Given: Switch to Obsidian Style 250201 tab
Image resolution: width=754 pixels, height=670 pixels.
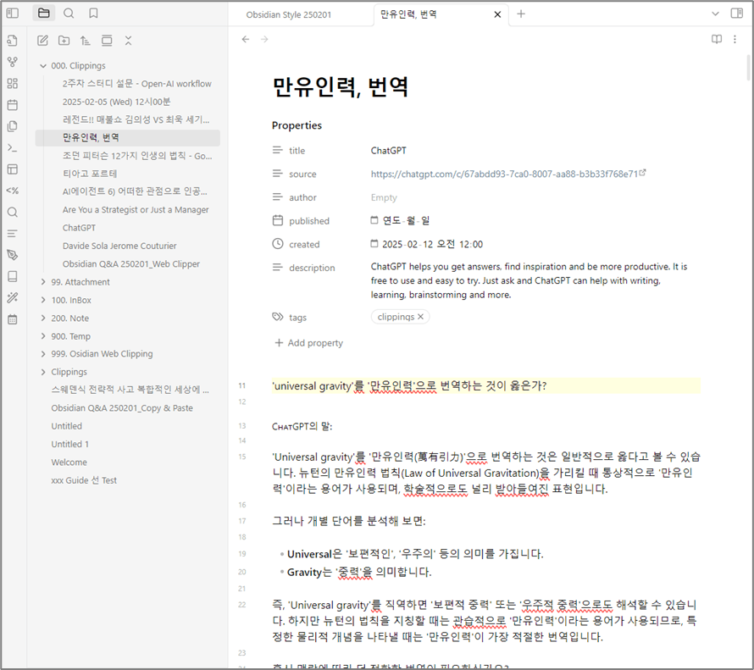Looking at the screenshot, I should point(289,14).
